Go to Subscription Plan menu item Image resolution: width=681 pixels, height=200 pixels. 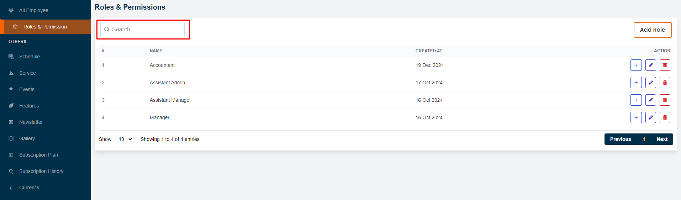[x=38, y=155]
